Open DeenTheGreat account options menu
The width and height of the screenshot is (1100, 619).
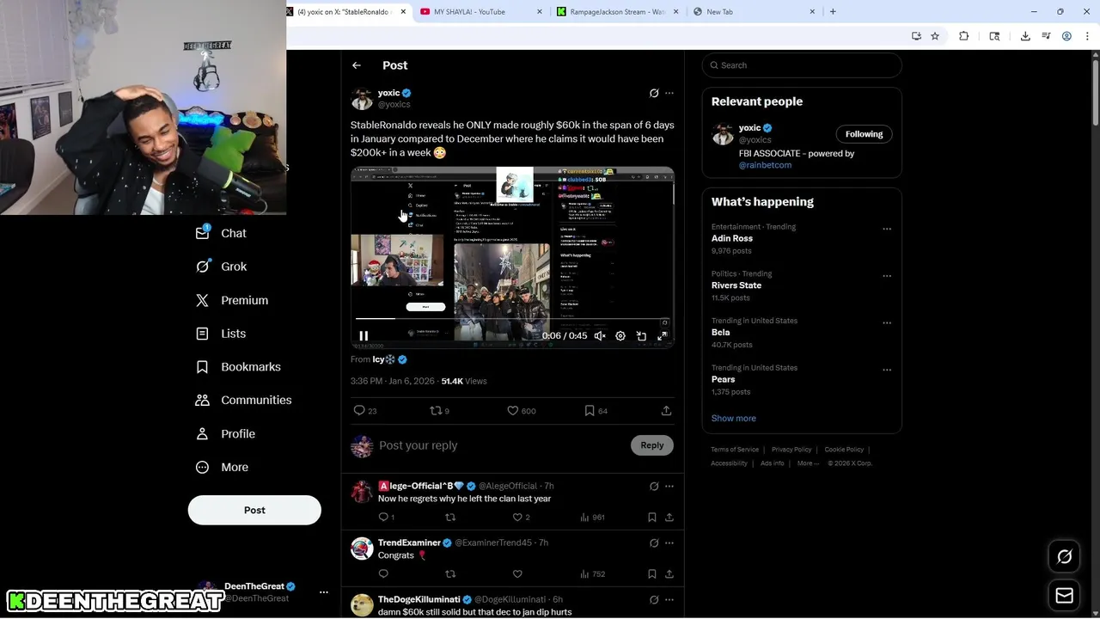tap(324, 592)
